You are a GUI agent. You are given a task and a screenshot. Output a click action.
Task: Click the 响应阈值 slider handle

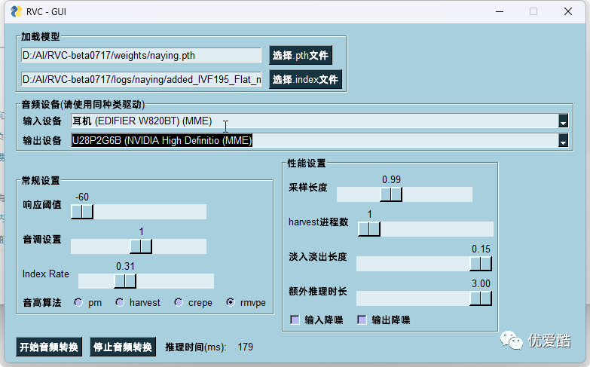pos(82,212)
